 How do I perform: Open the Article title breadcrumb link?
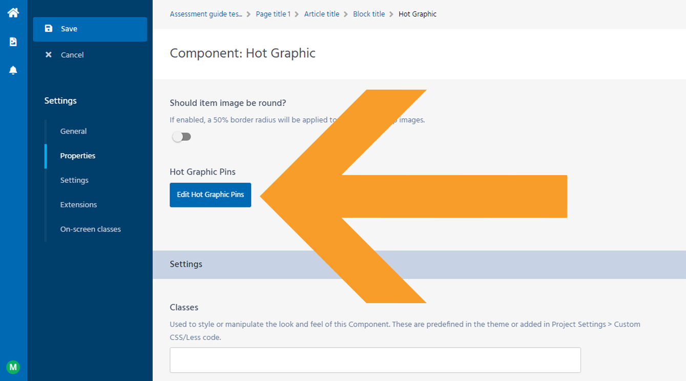(322, 14)
